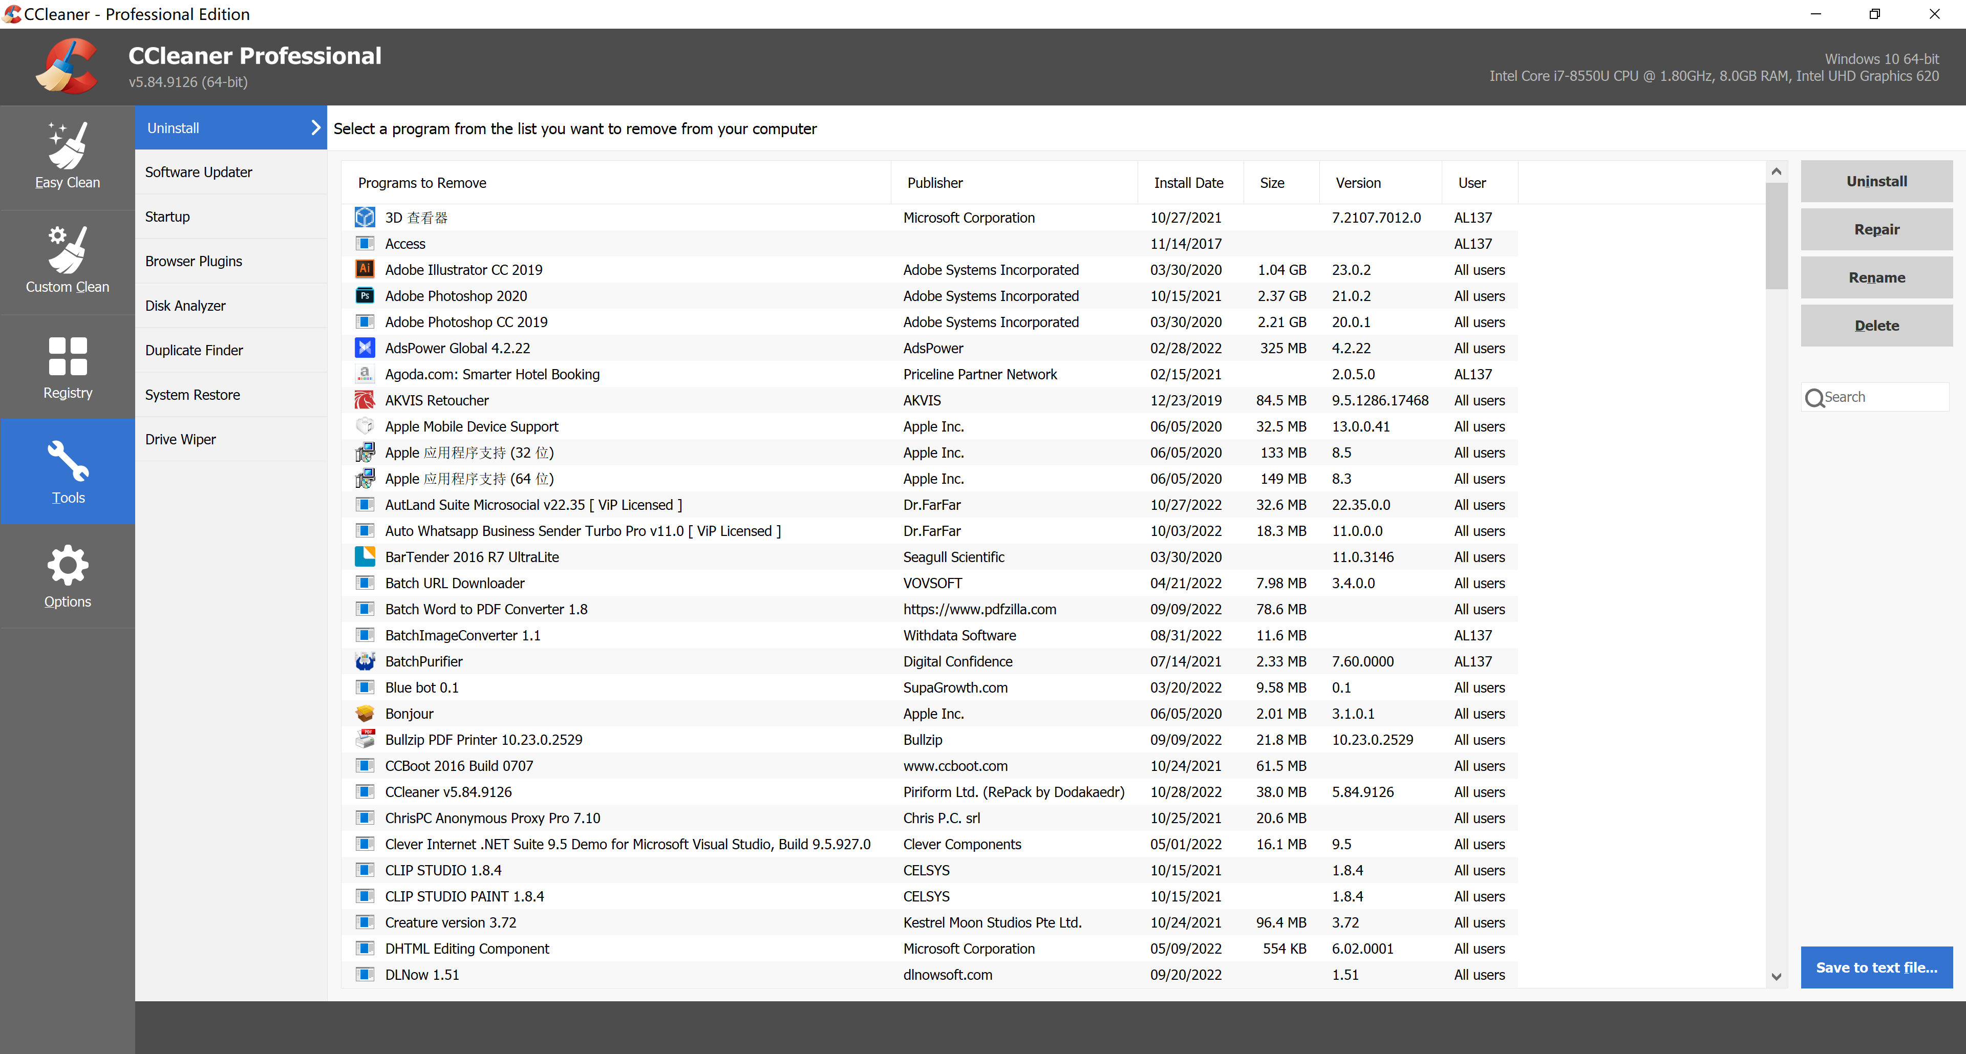This screenshot has width=1966, height=1054.
Task: Sort by User column header
Action: pyautogui.click(x=1480, y=182)
